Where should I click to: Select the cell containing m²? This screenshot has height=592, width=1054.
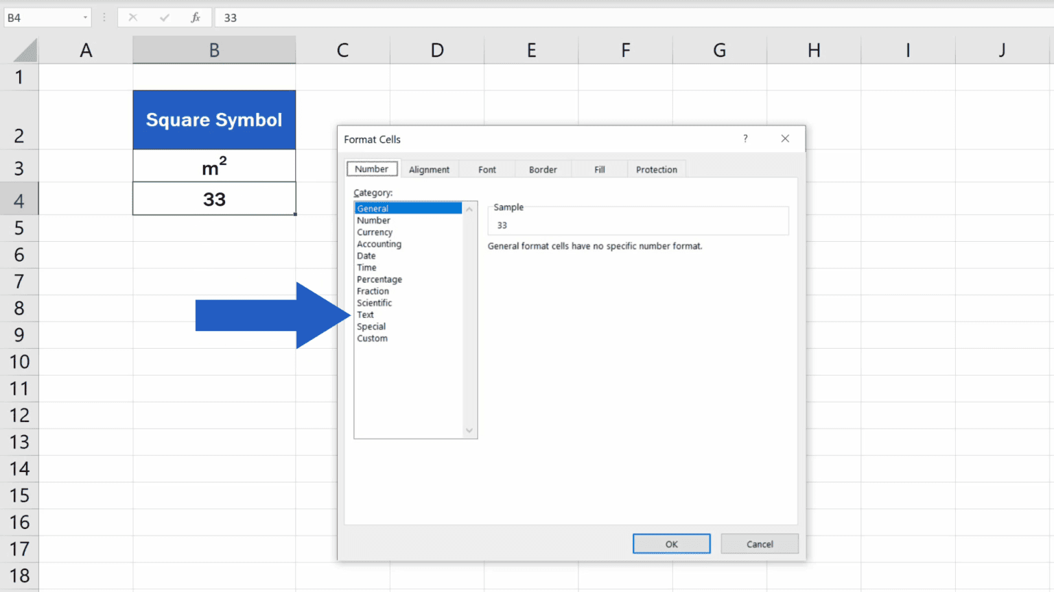213,165
